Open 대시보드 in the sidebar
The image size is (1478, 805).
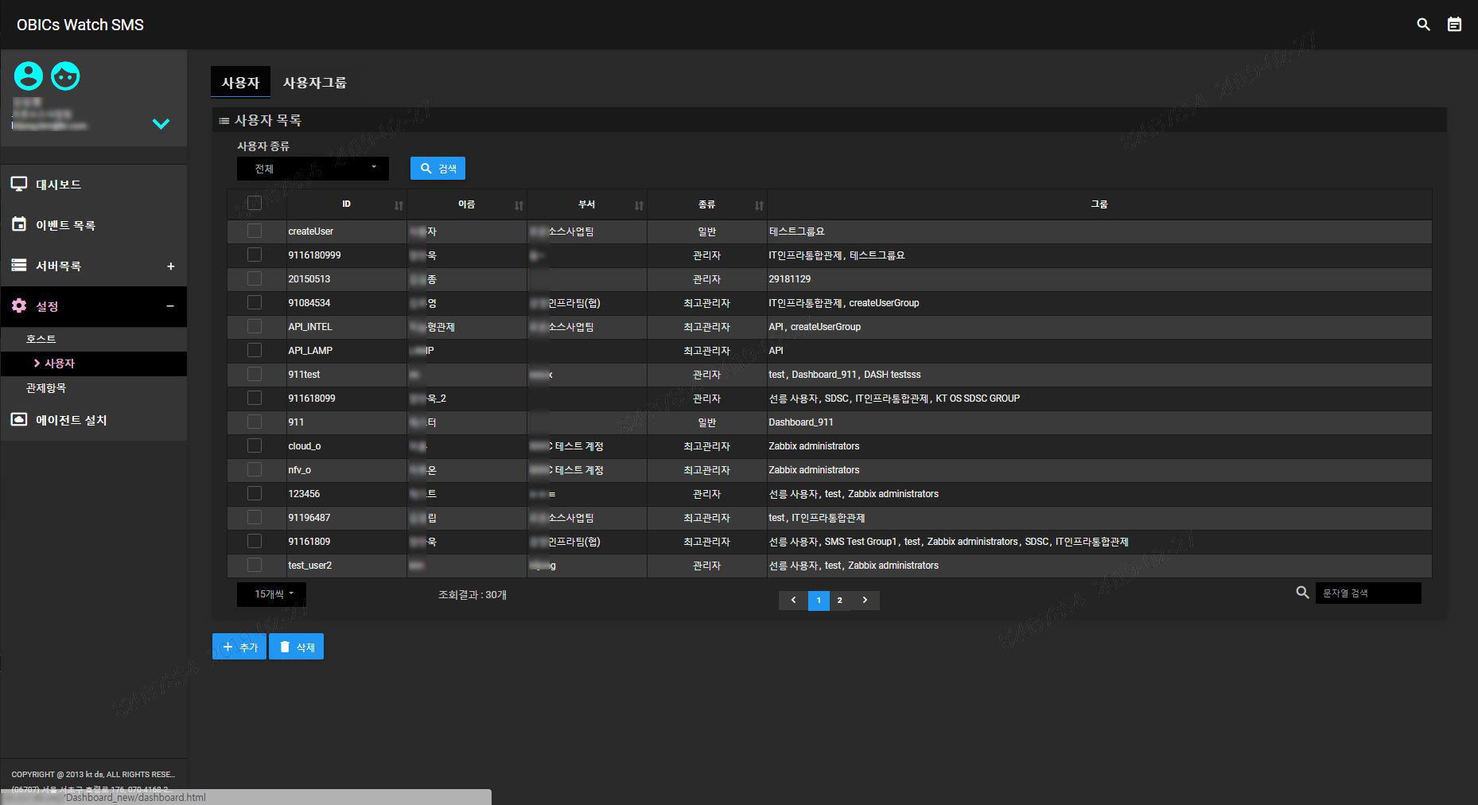coord(94,185)
